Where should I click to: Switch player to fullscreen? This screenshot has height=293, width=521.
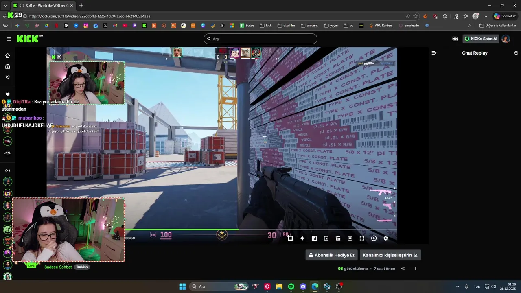coord(362,238)
